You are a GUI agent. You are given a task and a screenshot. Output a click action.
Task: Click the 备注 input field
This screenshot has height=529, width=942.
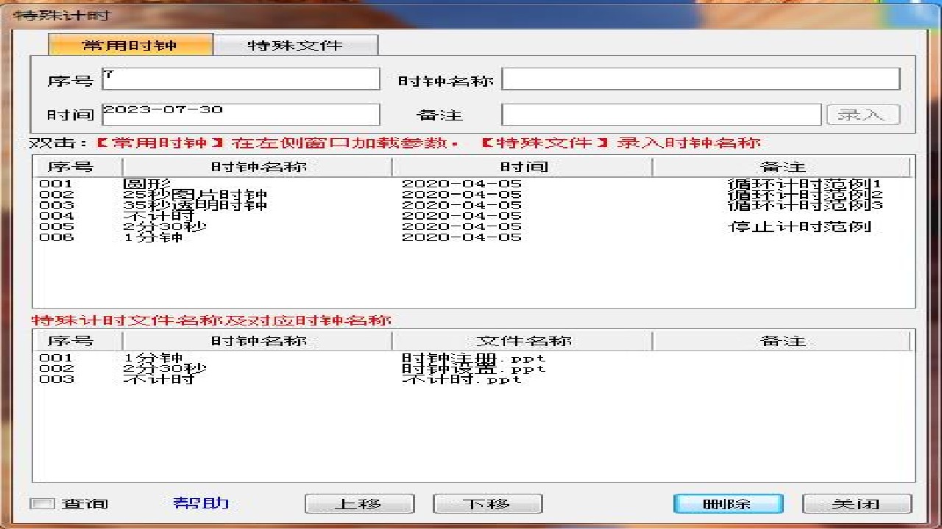[x=661, y=114]
